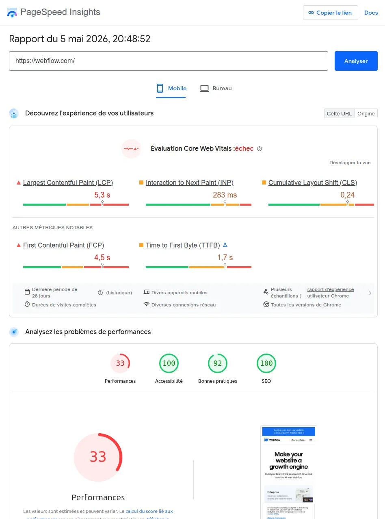Open the Largest Contentful Paint (LCP) link
385x519 pixels.
pos(68,183)
